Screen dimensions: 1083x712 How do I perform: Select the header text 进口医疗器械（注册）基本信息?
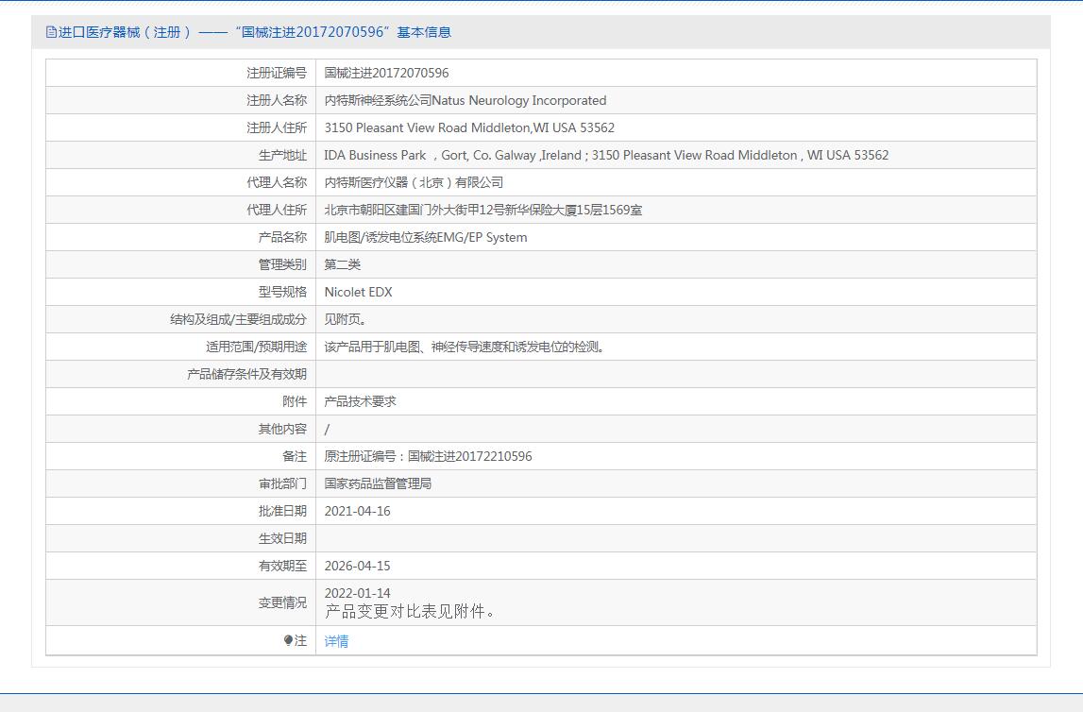[254, 32]
